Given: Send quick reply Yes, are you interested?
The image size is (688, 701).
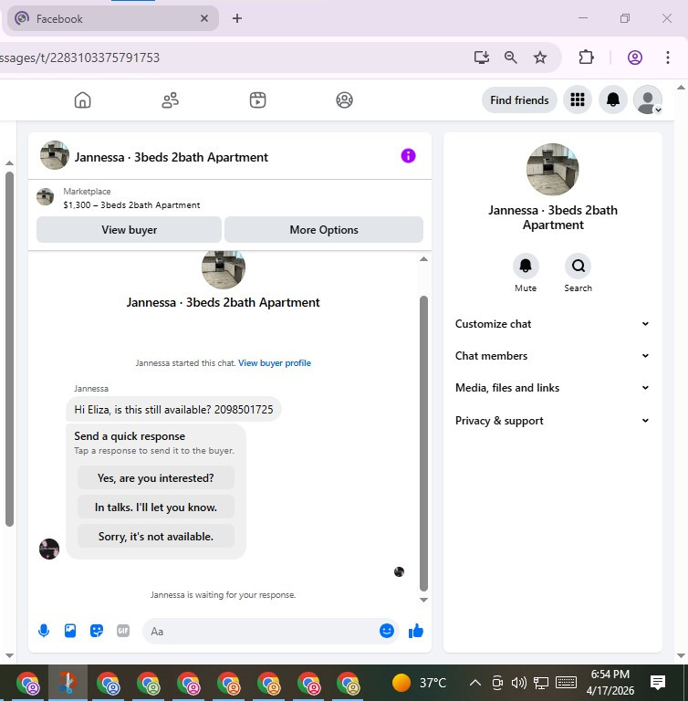Looking at the screenshot, I should tap(155, 478).
